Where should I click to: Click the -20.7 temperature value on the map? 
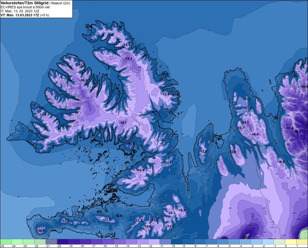pos(246,237)
